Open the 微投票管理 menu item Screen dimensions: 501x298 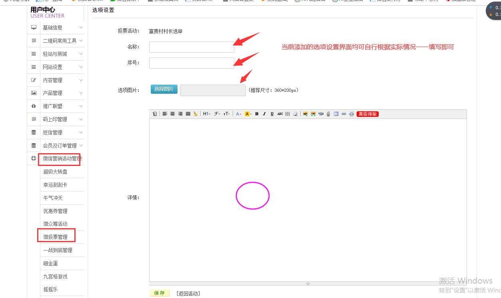[x=56, y=237]
